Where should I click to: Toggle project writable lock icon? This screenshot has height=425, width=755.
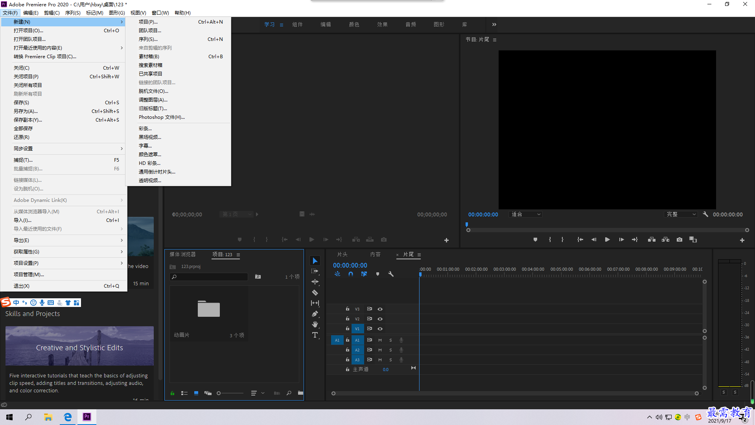(x=172, y=393)
